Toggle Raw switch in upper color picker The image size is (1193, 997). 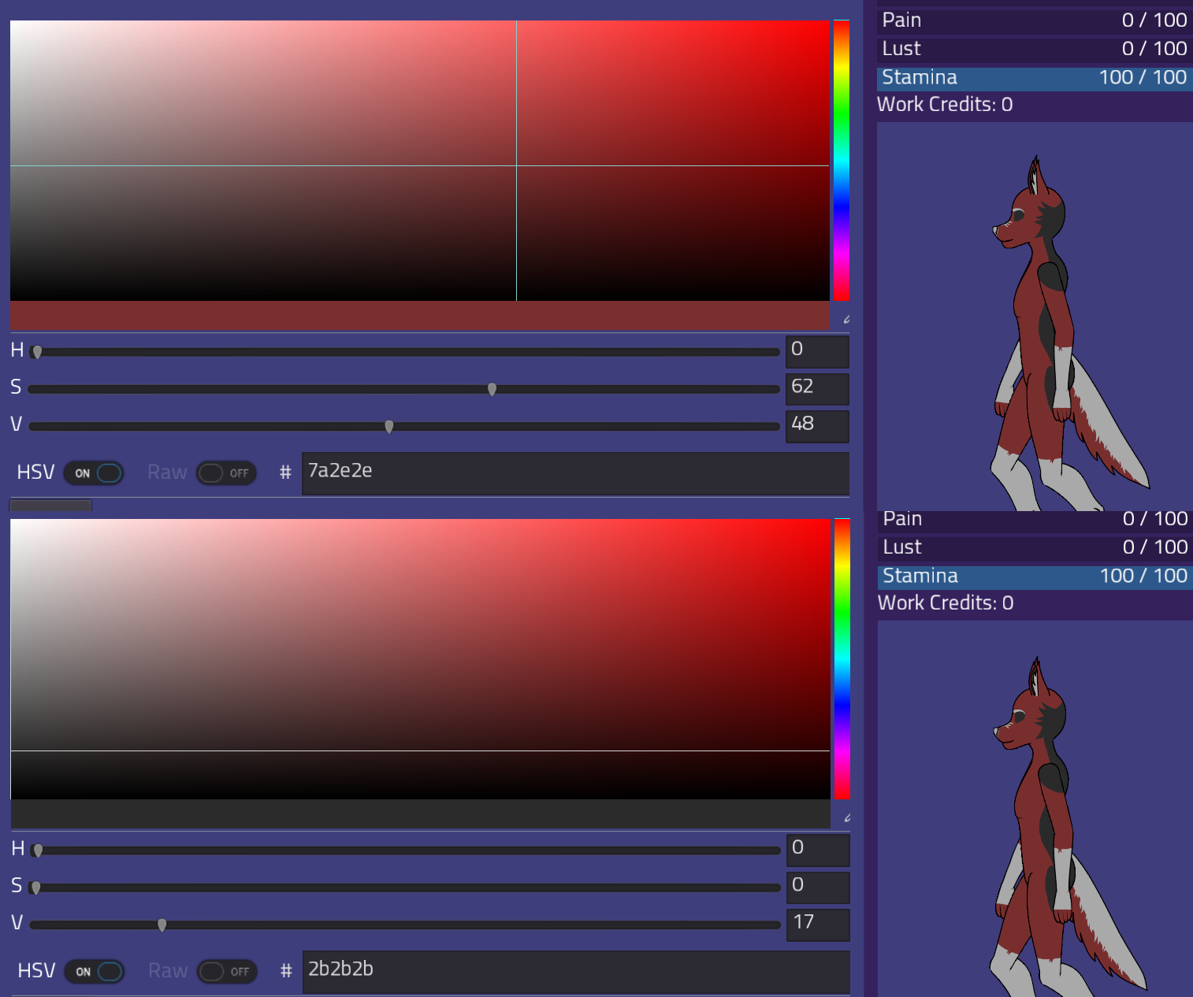pos(226,473)
